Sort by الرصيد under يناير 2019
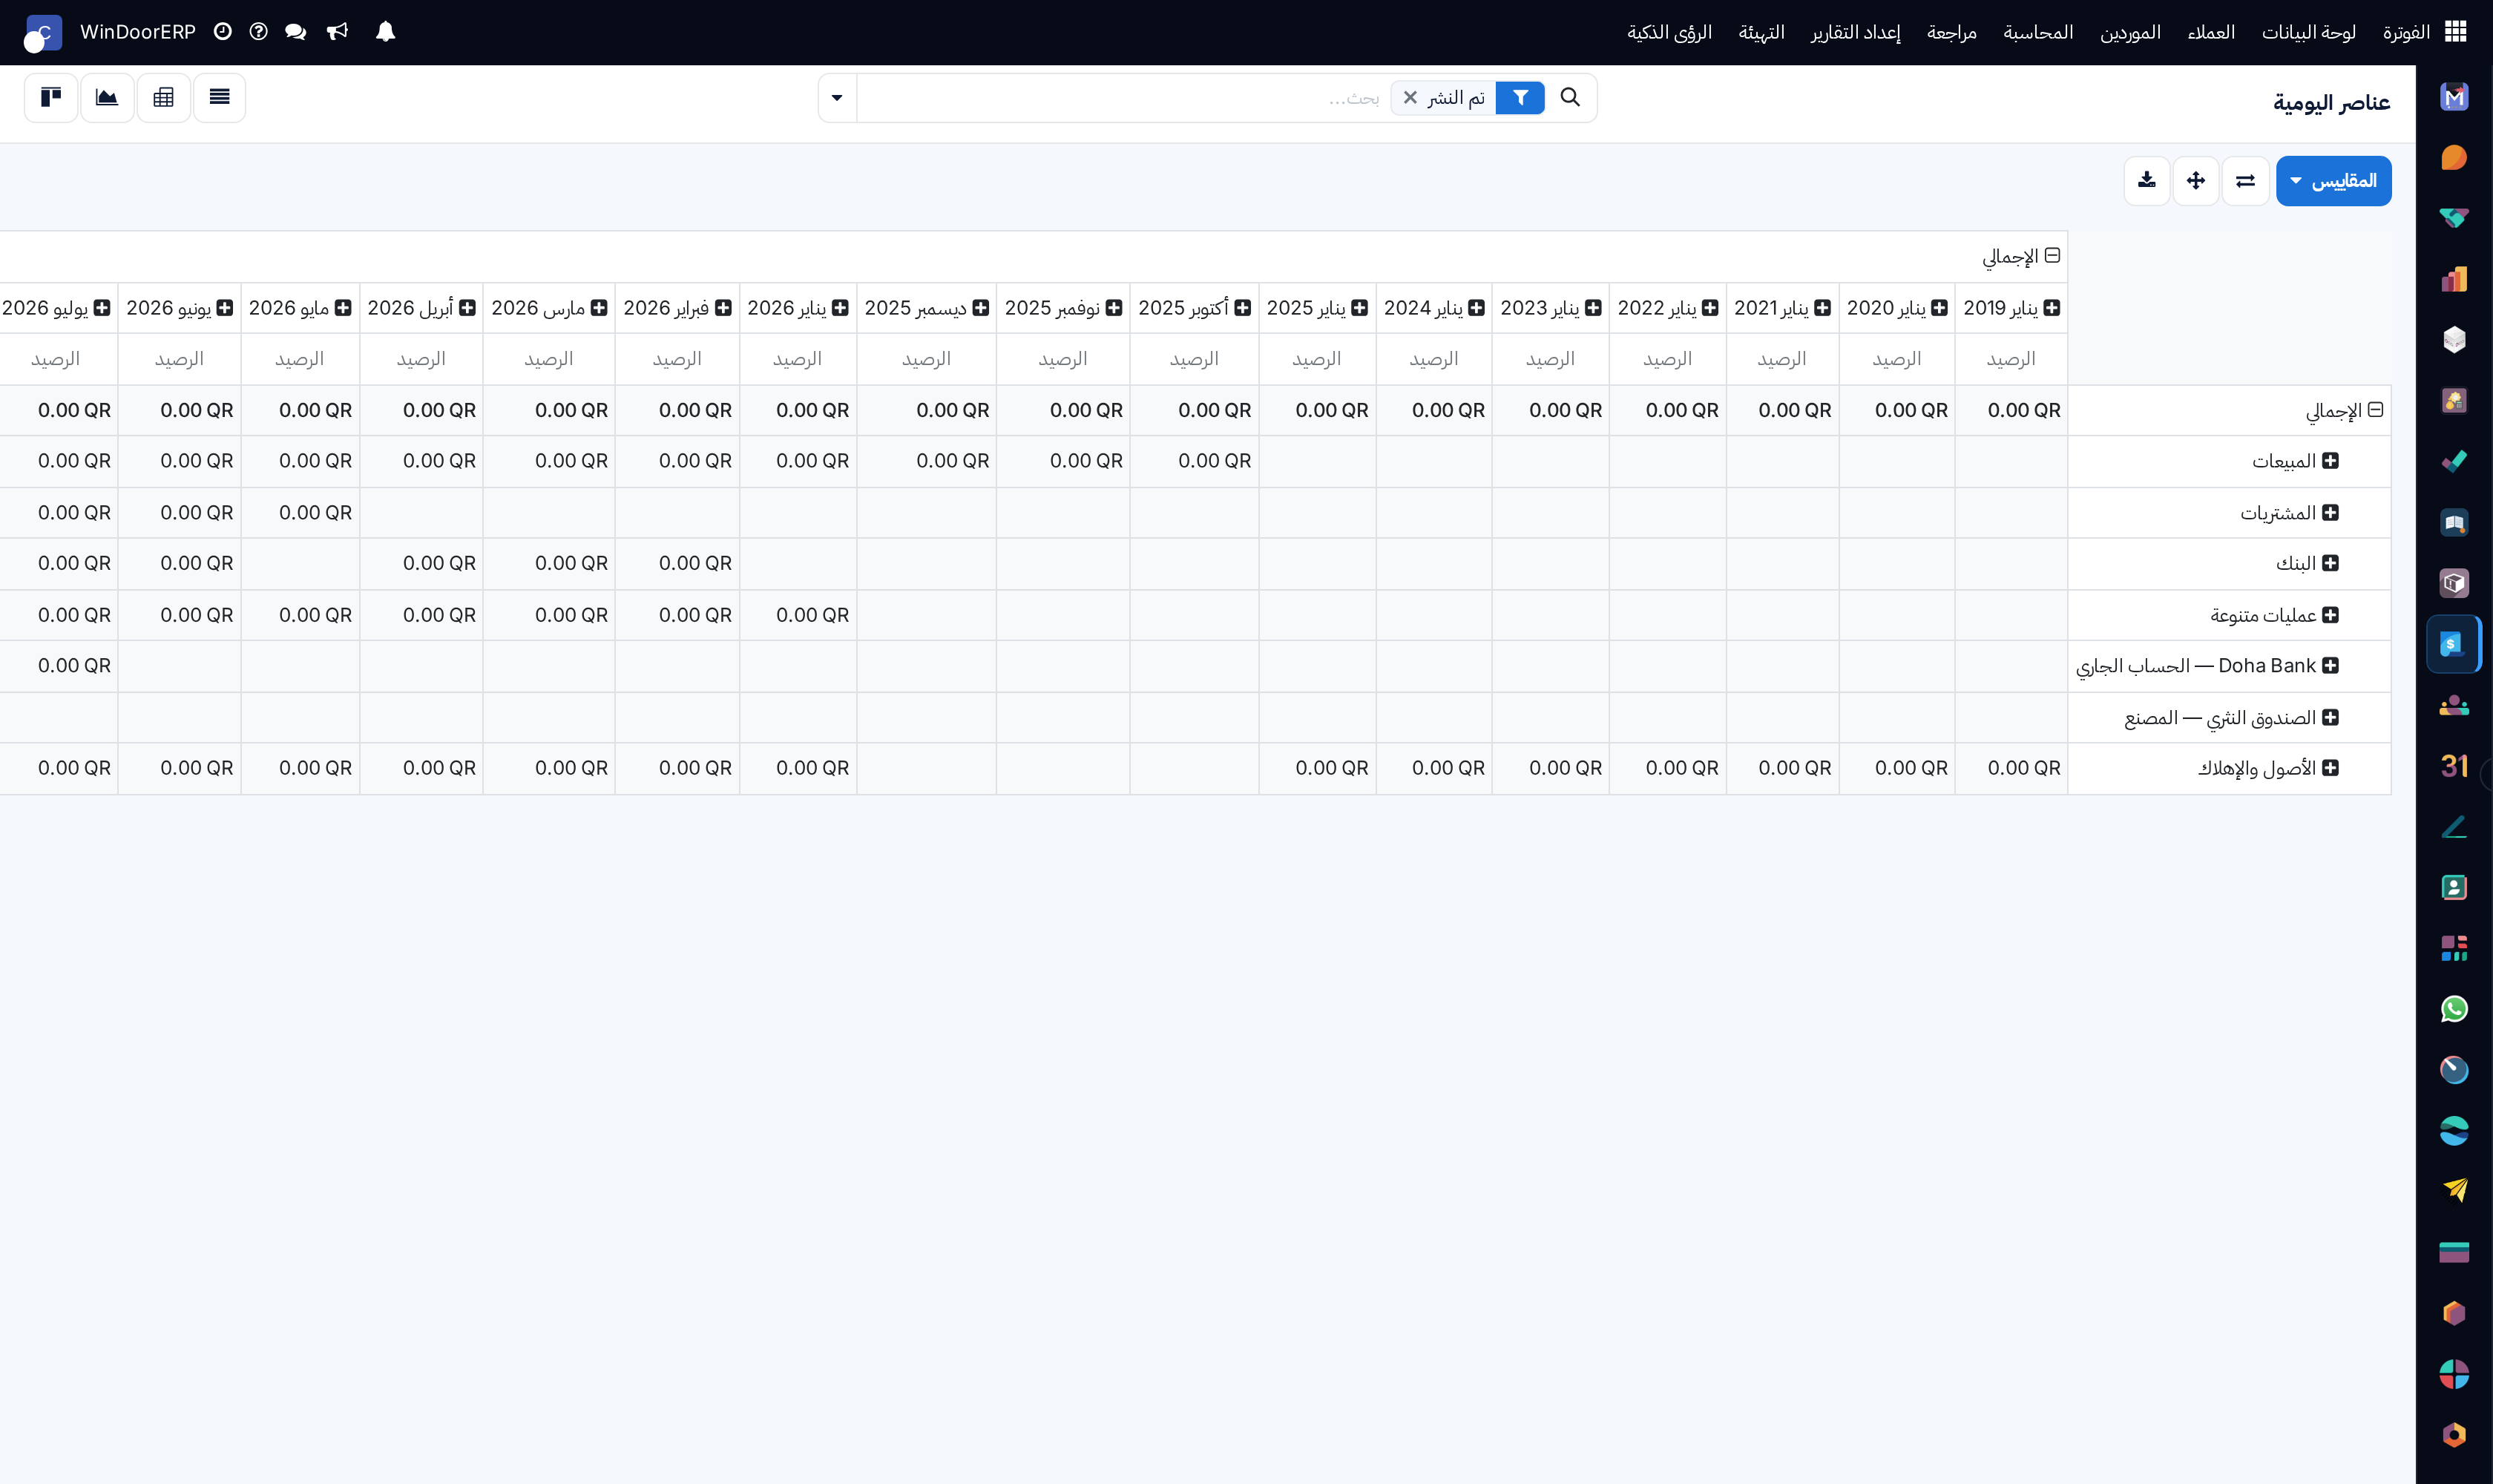 (2010, 359)
